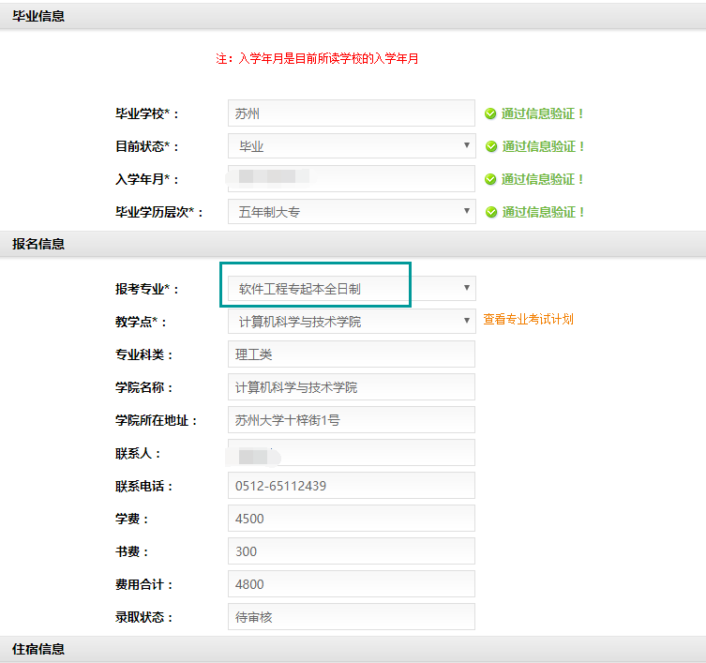Open the 查看专业考试计划 link
Image resolution: width=706 pixels, height=663 pixels.
[528, 319]
